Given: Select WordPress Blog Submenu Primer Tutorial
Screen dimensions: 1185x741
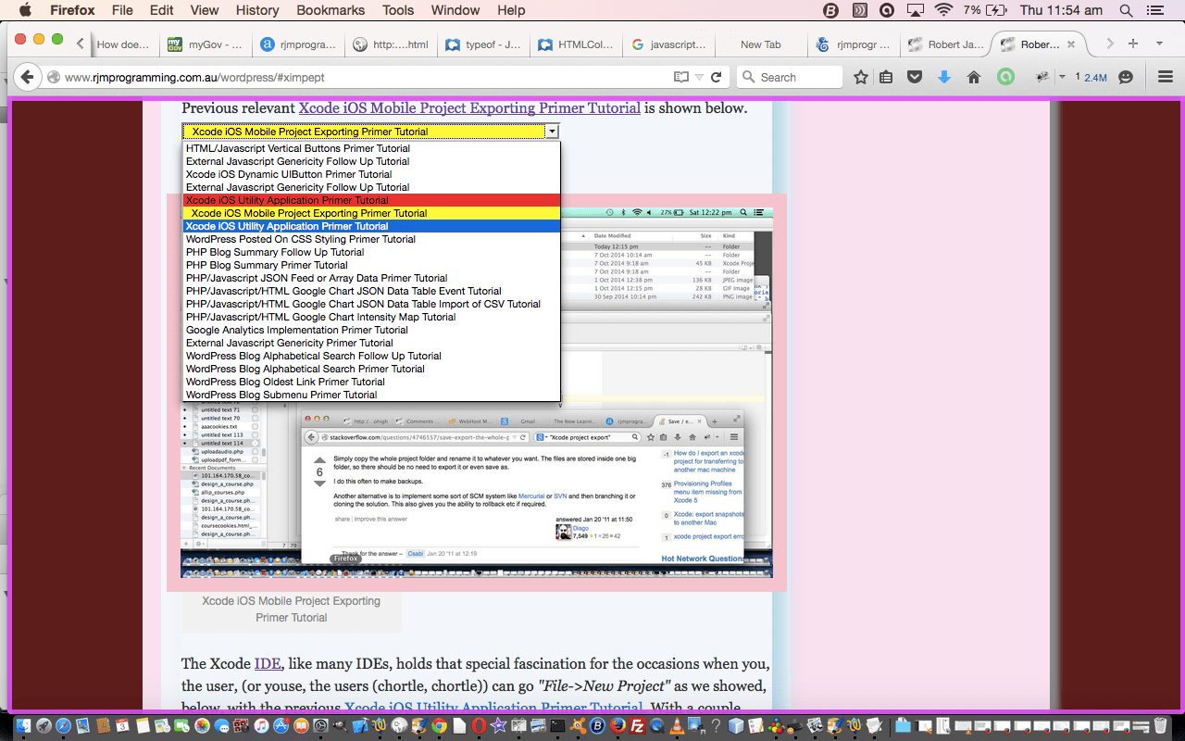Looking at the screenshot, I should click(x=371, y=395).
